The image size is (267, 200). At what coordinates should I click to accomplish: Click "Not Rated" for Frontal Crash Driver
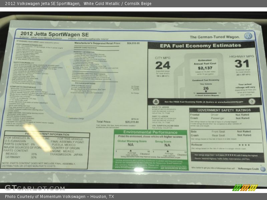[242, 115]
